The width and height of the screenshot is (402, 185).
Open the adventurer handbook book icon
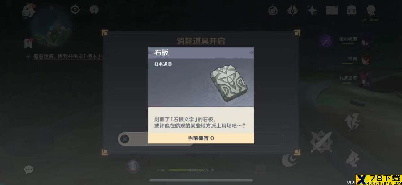pyautogui.click(x=332, y=10)
